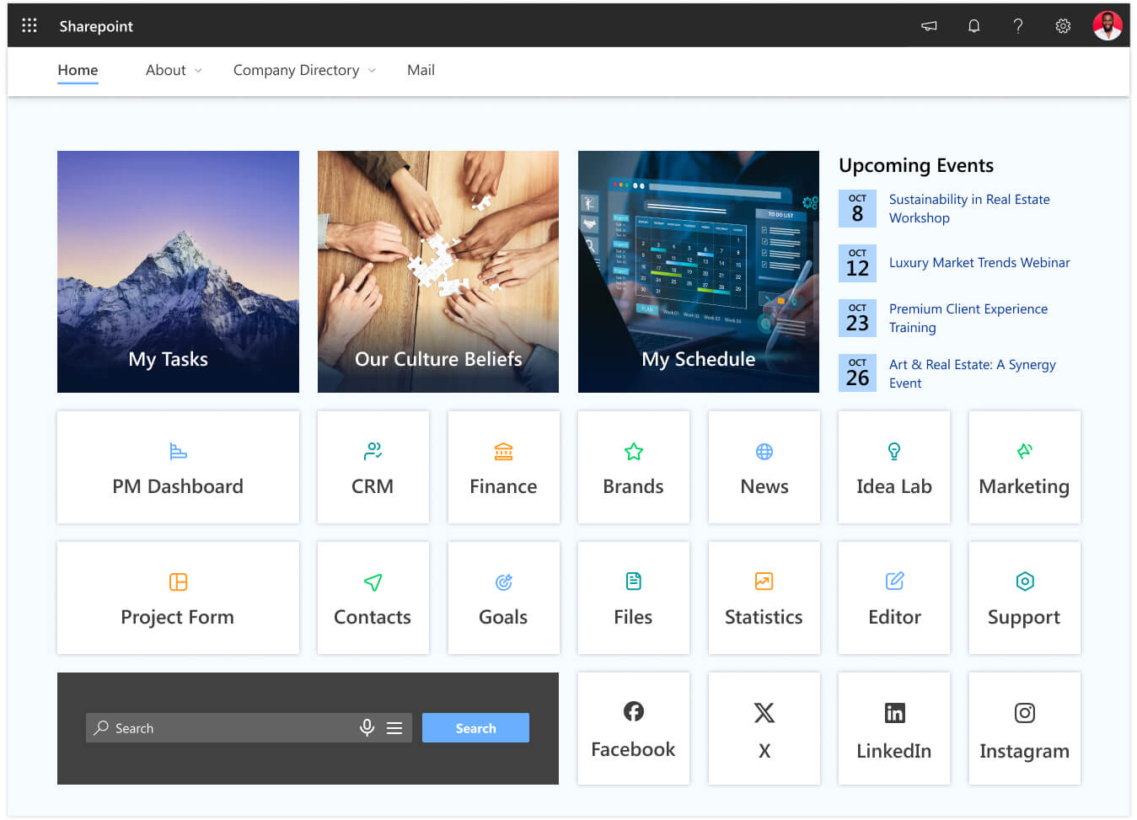This screenshot has width=1137, height=820.
Task: Open the Facebook tile
Action: pos(633,728)
